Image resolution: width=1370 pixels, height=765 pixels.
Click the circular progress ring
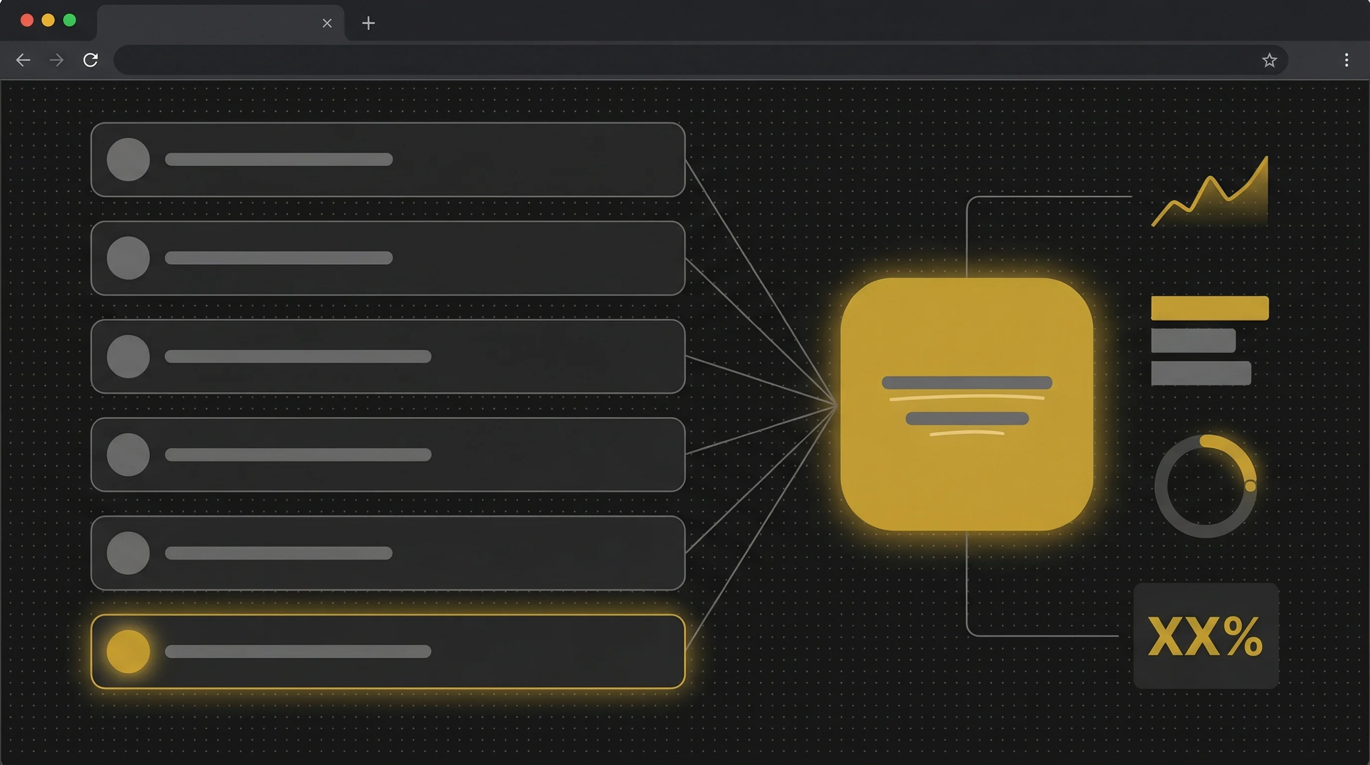coord(1206,486)
